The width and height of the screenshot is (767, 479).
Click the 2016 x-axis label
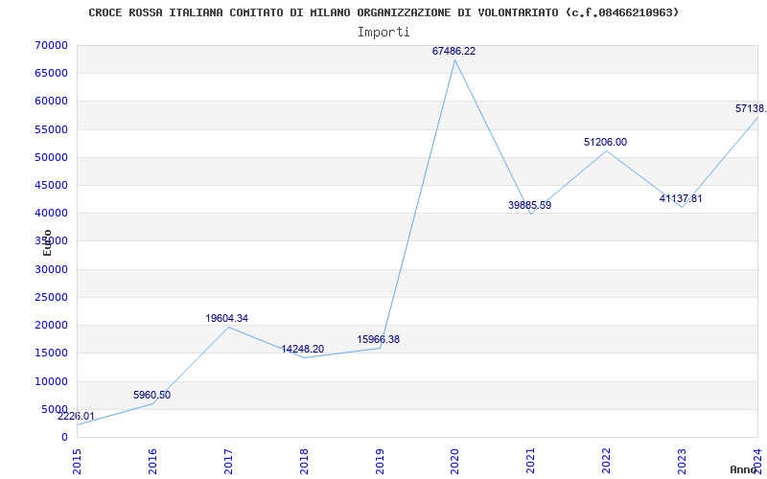pyautogui.click(x=152, y=462)
